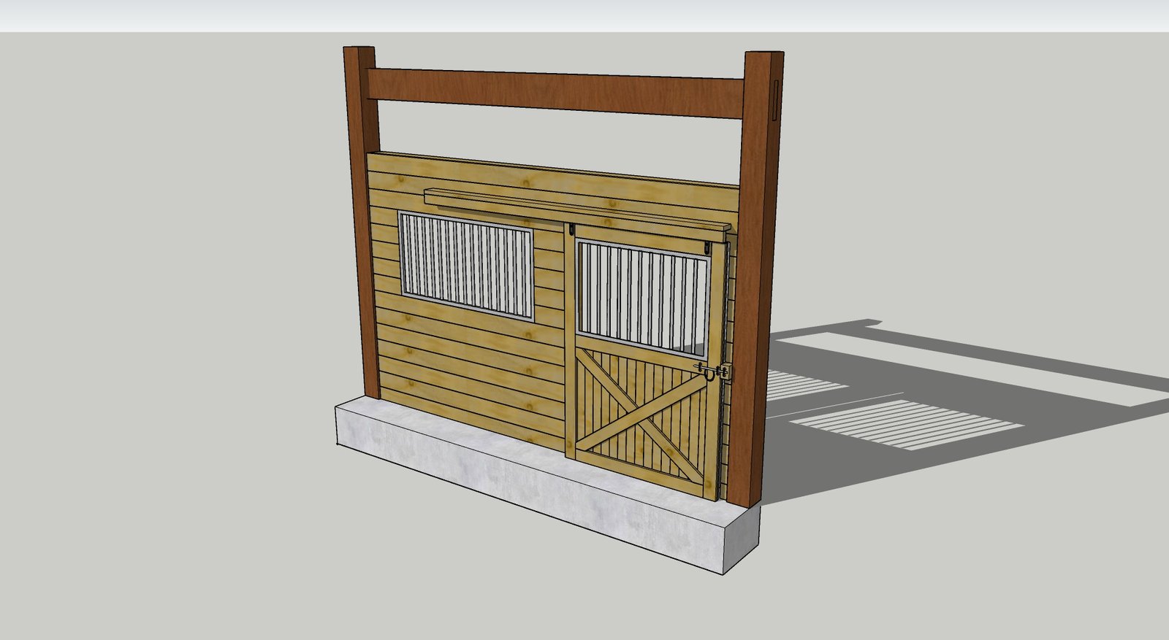The height and width of the screenshot is (640, 1169).
Task: Click the striped window shadow on the ground
Action: point(906,423)
